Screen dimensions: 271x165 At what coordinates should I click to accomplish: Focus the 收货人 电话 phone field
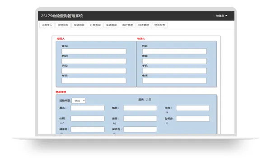[174, 81]
